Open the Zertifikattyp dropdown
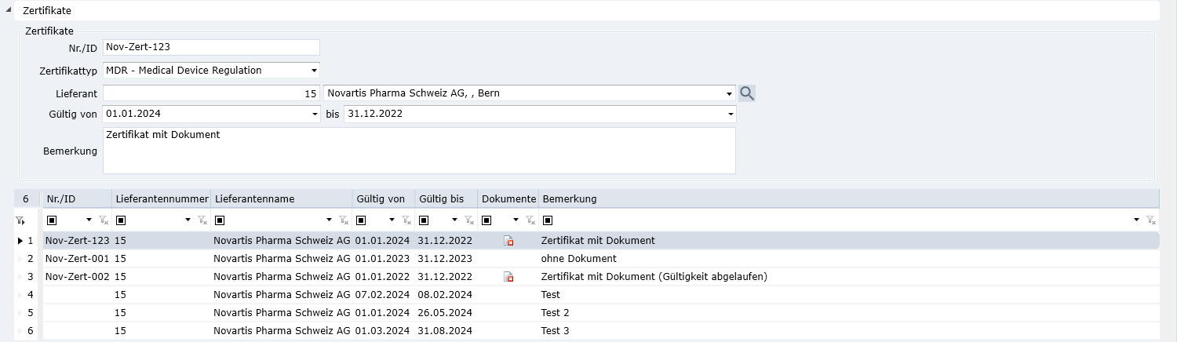The image size is (1177, 342). [313, 71]
